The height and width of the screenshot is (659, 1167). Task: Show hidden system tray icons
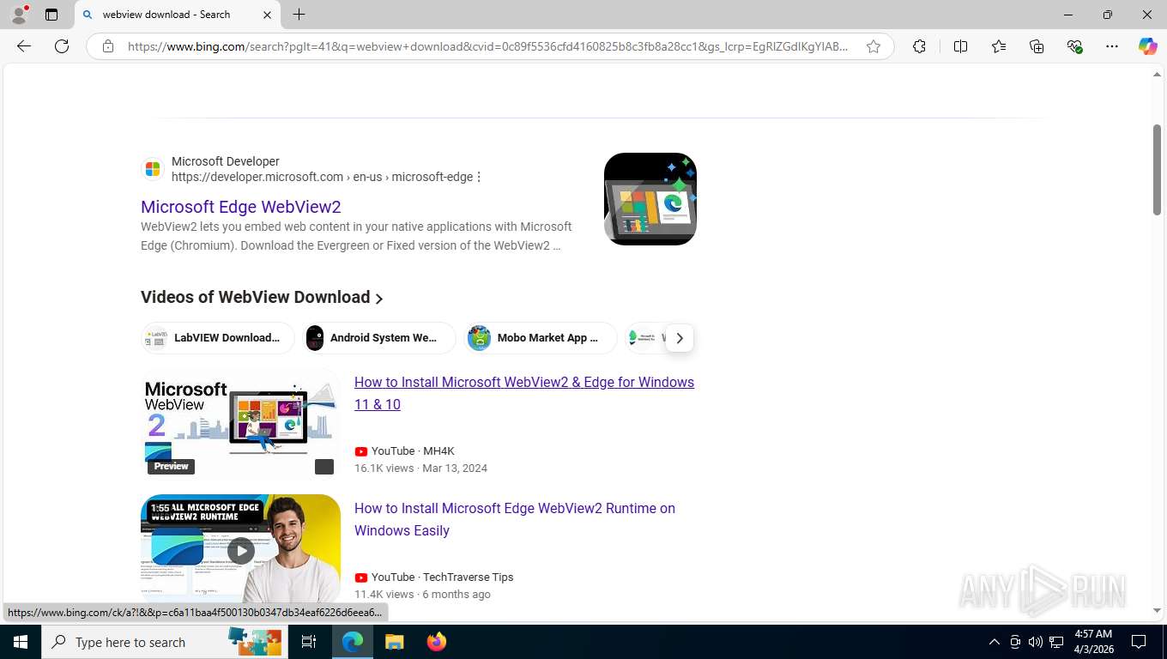pos(995,642)
